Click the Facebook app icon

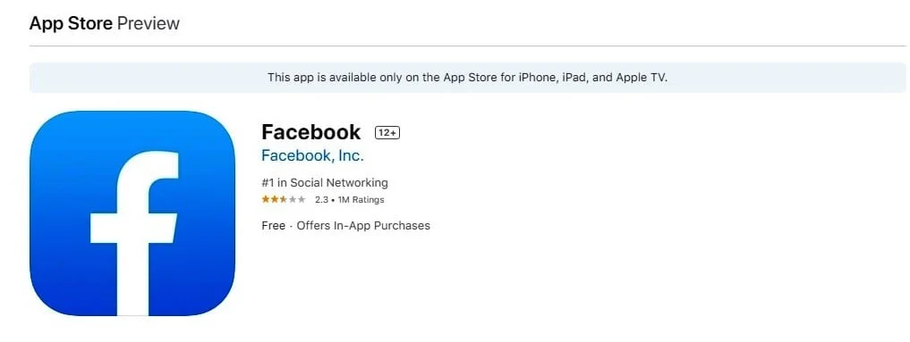(132, 213)
